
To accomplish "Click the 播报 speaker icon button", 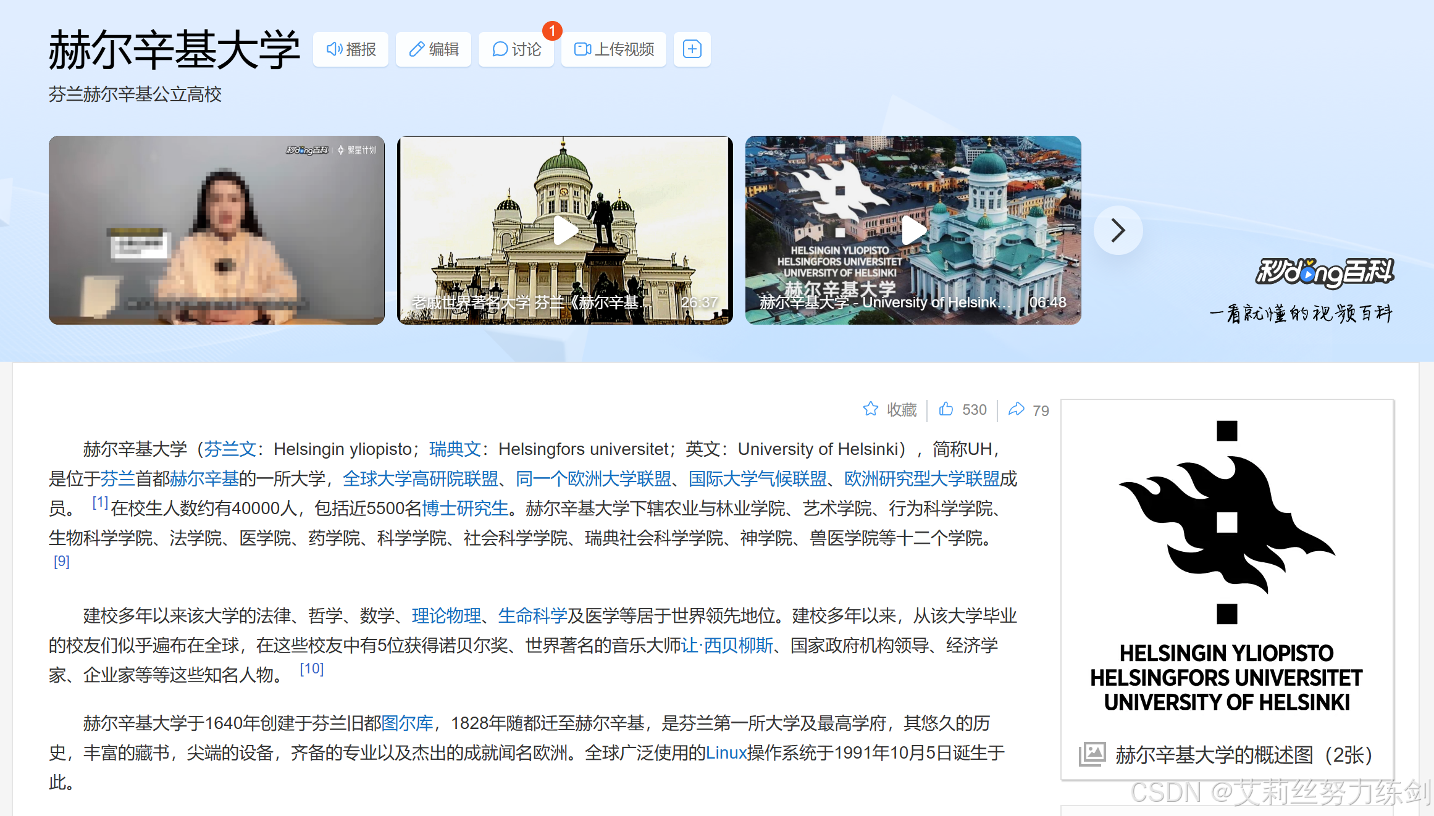I will [x=350, y=49].
